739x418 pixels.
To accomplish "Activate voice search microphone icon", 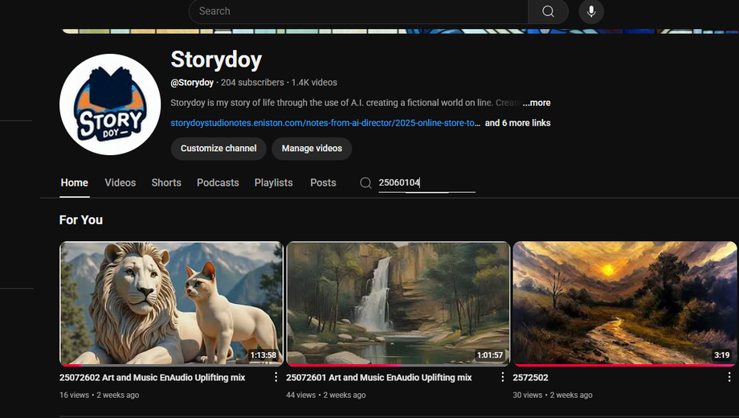I will point(591,11).
